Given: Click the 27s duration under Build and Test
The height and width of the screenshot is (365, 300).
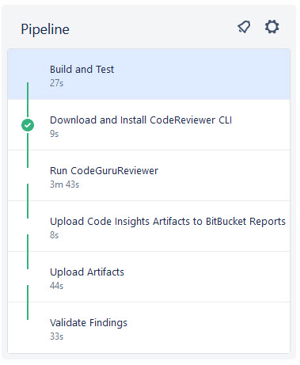Looking at the screenshot, I should click(x=57, y=83).
